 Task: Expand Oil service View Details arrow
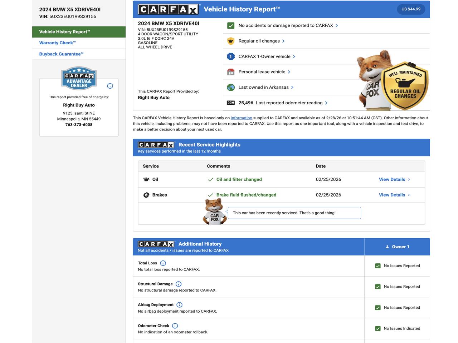[x=409, y=180]
